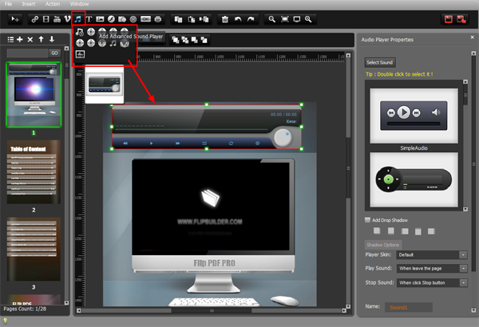The width and height of the screenshot is (479, 327).
Task: Click the Select Sound button
Action: pyautogui.click(x=380, y=62)
